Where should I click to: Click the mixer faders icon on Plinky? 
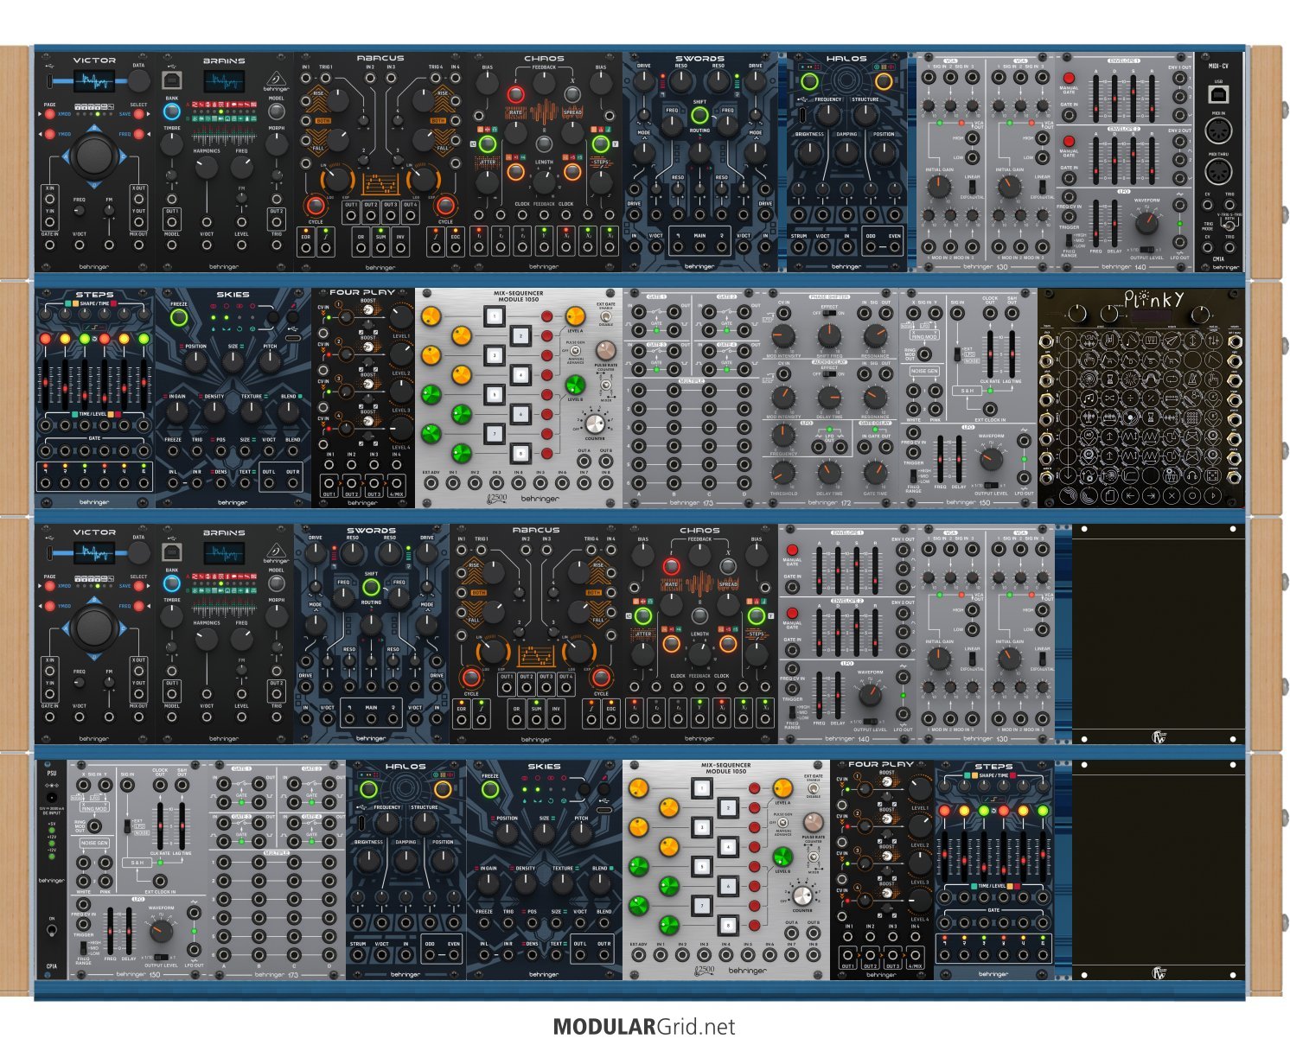[1213, 340]
